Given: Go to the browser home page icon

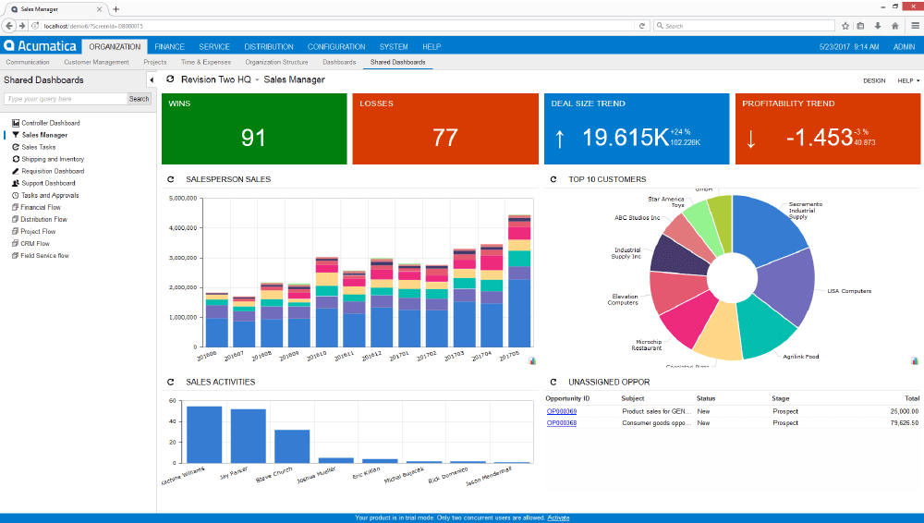Looking at the screenshot, I should click(x=895, y=26).
